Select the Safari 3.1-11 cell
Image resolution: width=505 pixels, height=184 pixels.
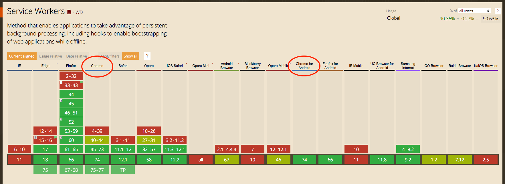click(x=123, y=140)
